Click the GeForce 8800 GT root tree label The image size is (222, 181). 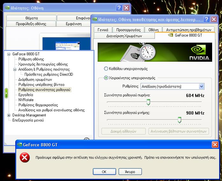[26, 54]
